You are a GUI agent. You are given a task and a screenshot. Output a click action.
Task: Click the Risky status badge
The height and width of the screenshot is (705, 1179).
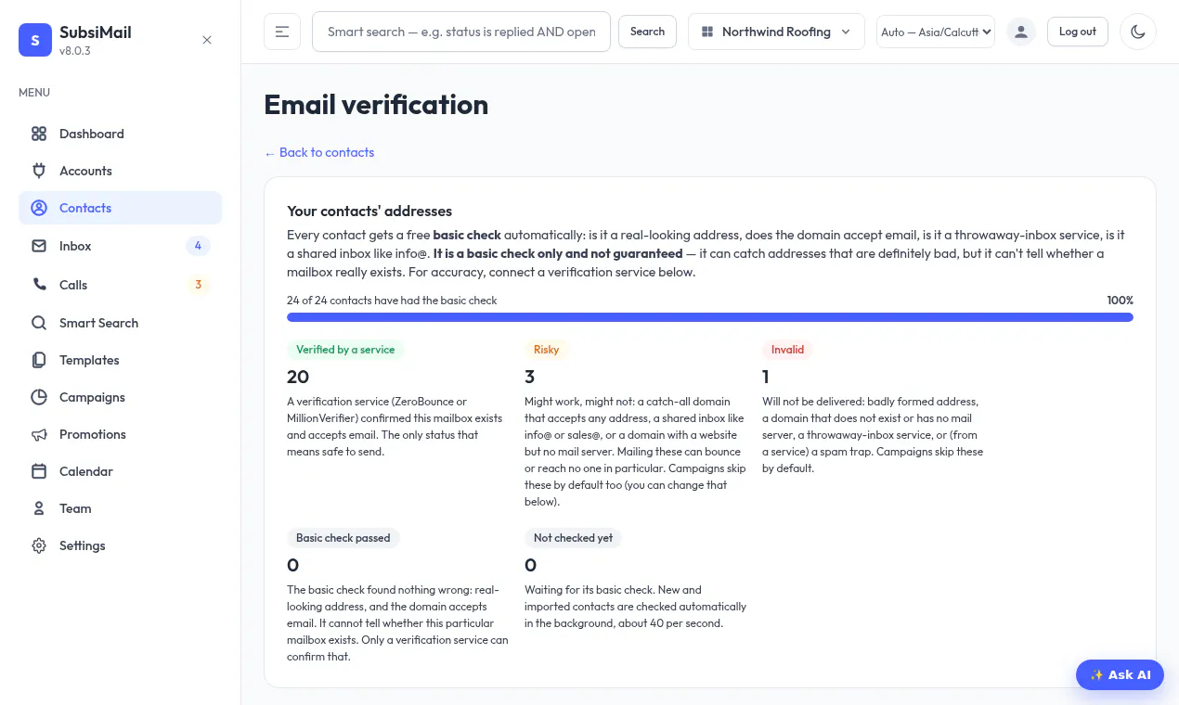(x=547, y=350)
